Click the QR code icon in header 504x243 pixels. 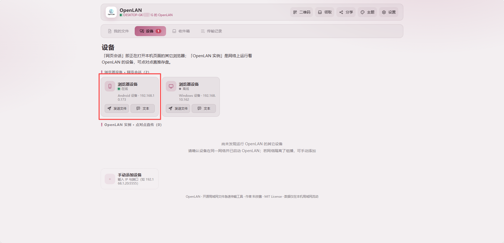tap(295, 12)
